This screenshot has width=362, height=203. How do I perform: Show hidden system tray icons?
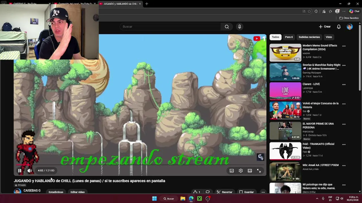(x=317, y=198)
